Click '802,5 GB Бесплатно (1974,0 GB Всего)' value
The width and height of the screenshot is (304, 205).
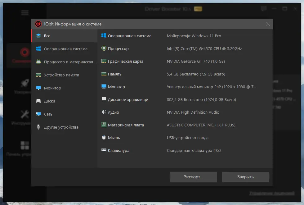click(201, 100)
